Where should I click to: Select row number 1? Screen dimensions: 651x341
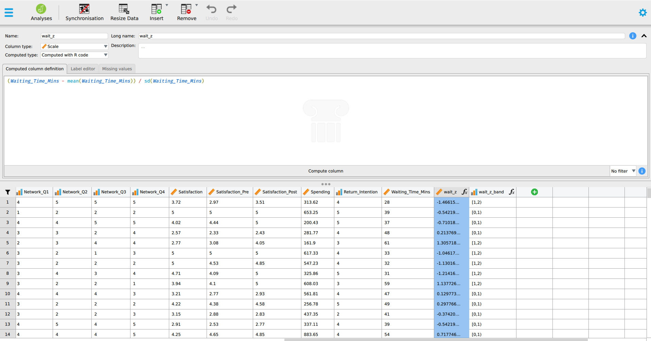(7, 202)
